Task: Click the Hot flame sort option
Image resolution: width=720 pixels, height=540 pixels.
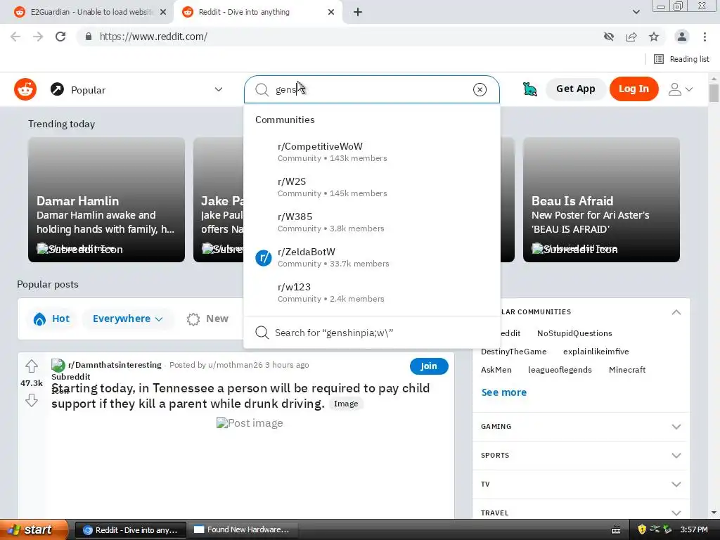Action: tap(51, 319)
